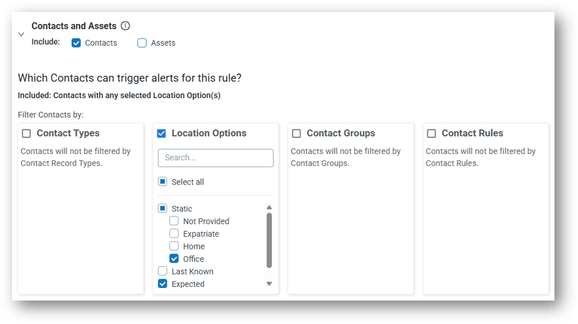
Task: Check the Expatriate location option
Action: tap(174, 234)
